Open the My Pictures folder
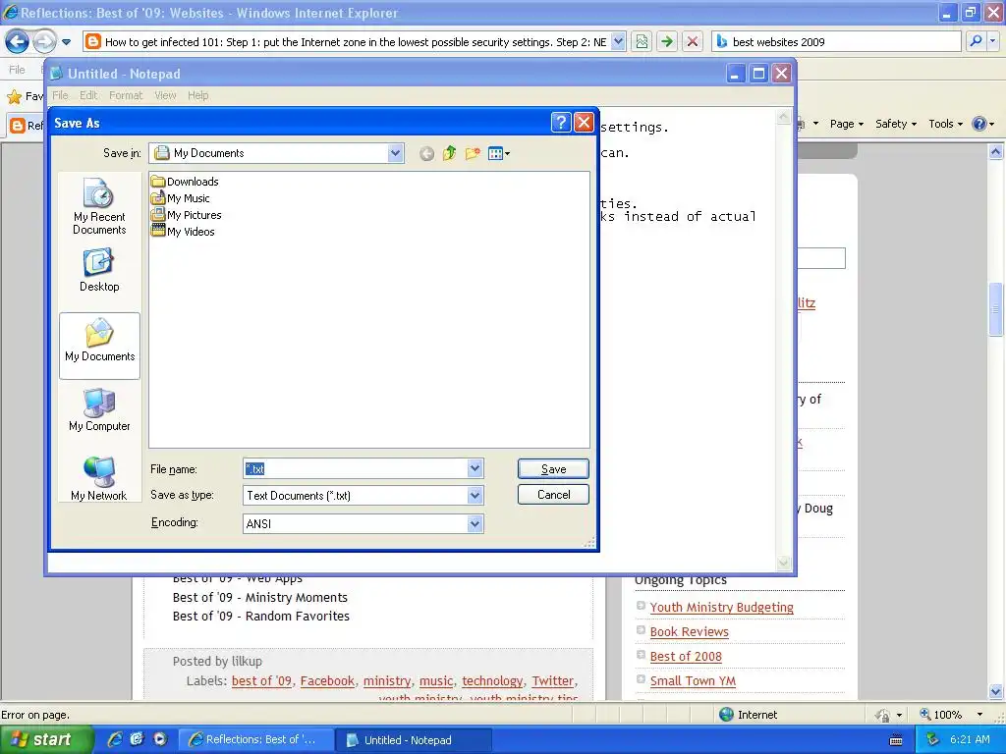This screenshot has height=754, width=1006. click(186, 215)
